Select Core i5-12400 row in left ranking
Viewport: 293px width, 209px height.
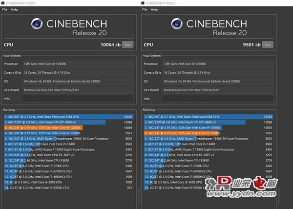click(68, 144)
